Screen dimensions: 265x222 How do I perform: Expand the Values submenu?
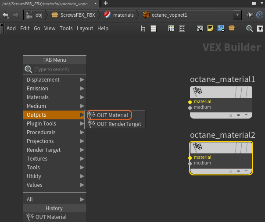(55, 185)
